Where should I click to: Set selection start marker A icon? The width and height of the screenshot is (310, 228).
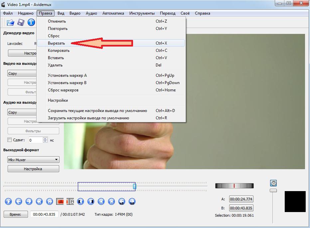click(60, 201)
